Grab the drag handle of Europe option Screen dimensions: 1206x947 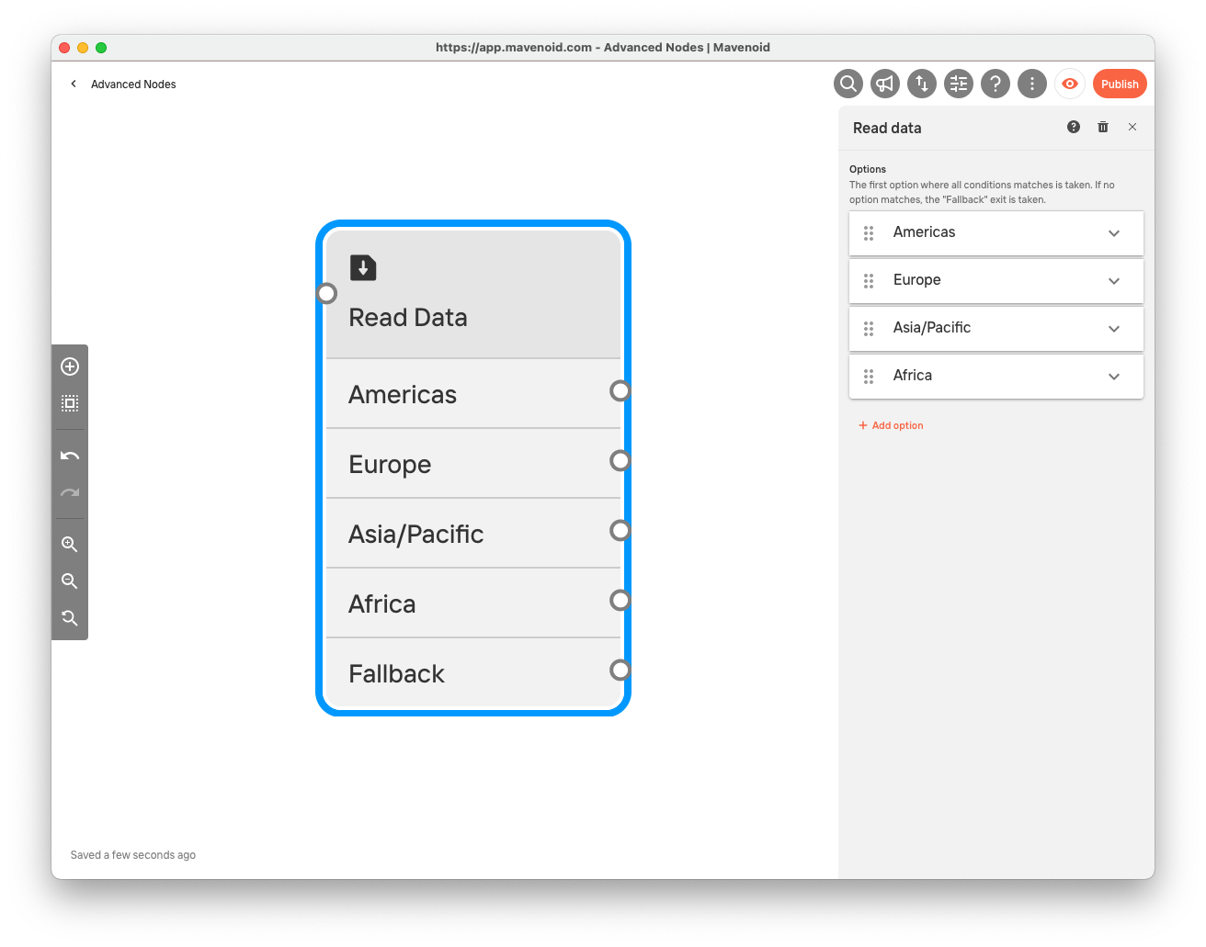pos(869,281)
